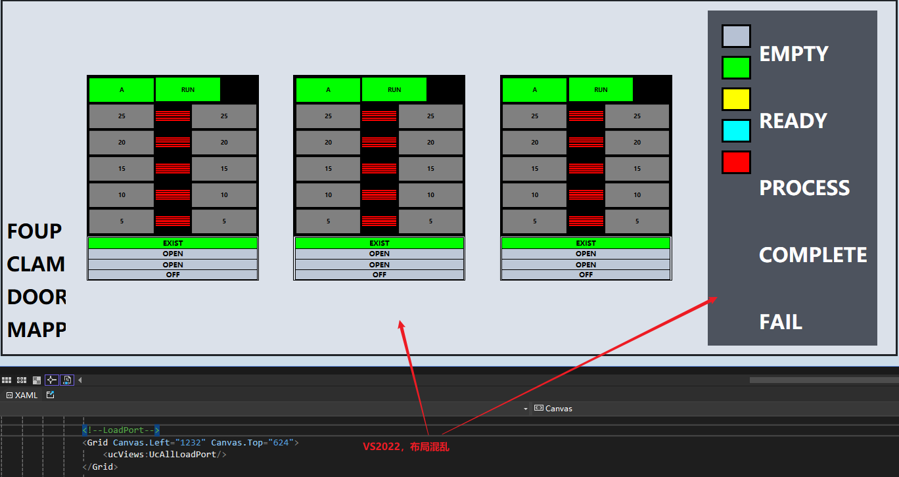Image resolution: width=899 pixels, height=477 pixels.
Task: Click the FAIL legend label
Action: coord(781,322)
